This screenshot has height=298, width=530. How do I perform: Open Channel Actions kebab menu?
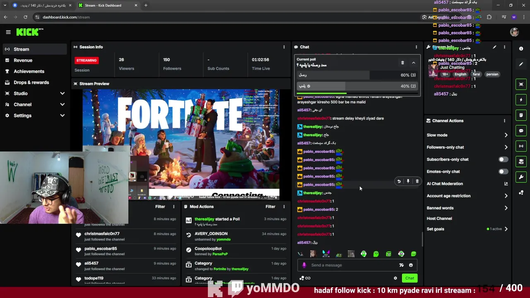(504, 120)
